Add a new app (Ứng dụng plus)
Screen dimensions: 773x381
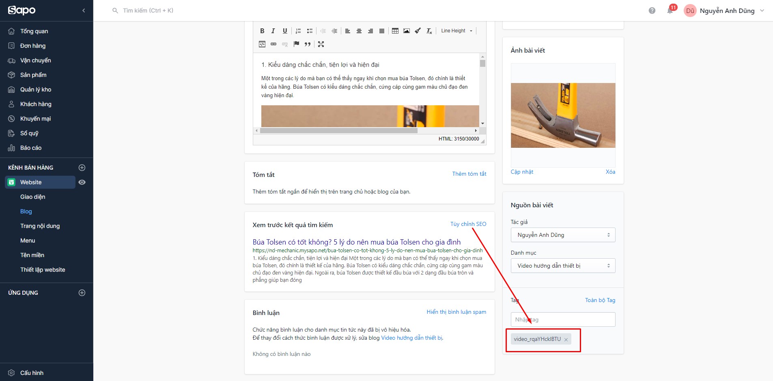click(x=82, y=293)
